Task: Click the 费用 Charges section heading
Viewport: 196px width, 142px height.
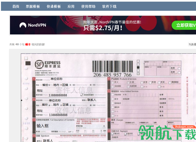Action: click(117, 120)
